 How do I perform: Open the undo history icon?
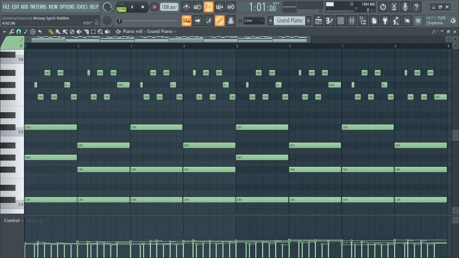point(383,7)
